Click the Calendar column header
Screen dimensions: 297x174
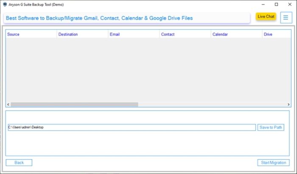pyautogui.click(x=237, y=34)
